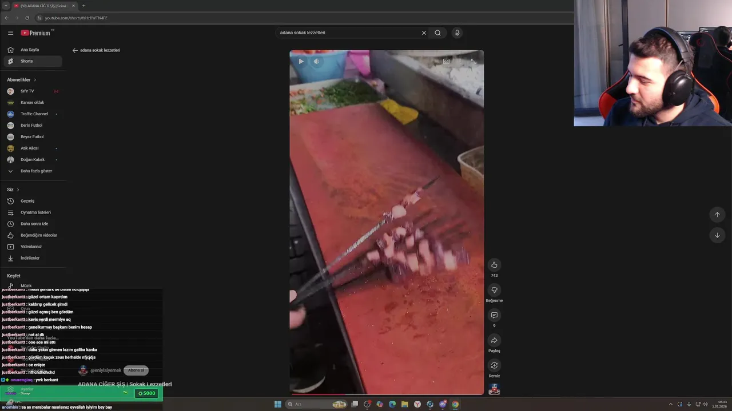The height and width of the screenshot is (411, 732).
Task: Go to YouTube Premium home logo
Action: [x=36, y=33]
